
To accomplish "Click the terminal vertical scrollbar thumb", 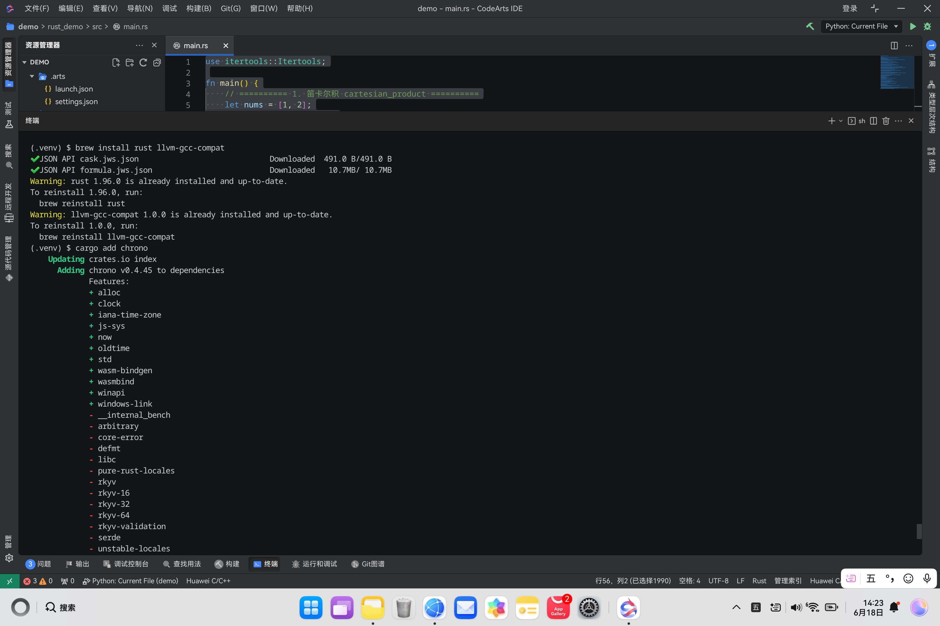I will 919,531.
